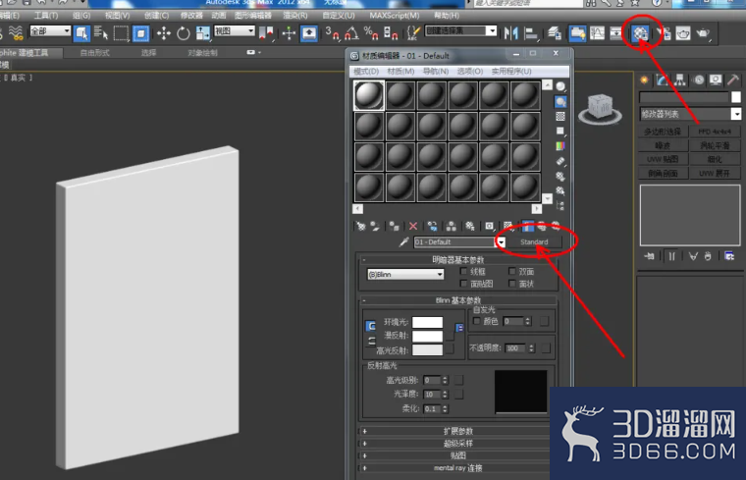Open the Utilities hammer tab
Screen dimensions: 746x480
tap(733, 80)
